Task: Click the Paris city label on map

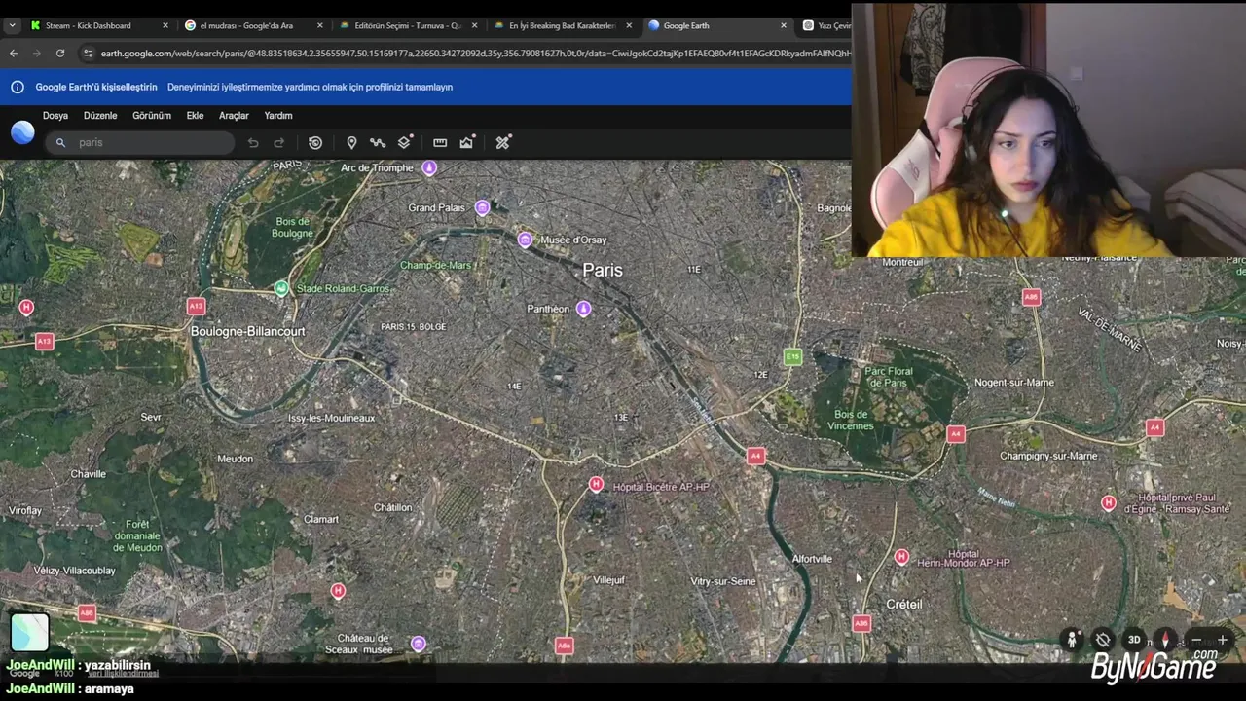Action: tap(603, 270)
